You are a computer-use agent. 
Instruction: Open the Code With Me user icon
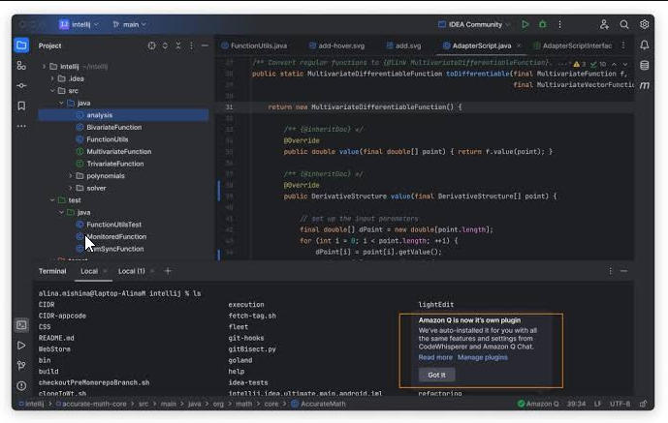tap(604, 24)
